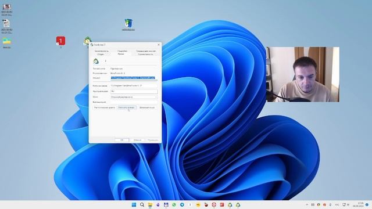The width and height of the screenshot is (372, 209).
Task: Select the Shortcut (Ярлык) tab
Action: click(x=121, y=54)
